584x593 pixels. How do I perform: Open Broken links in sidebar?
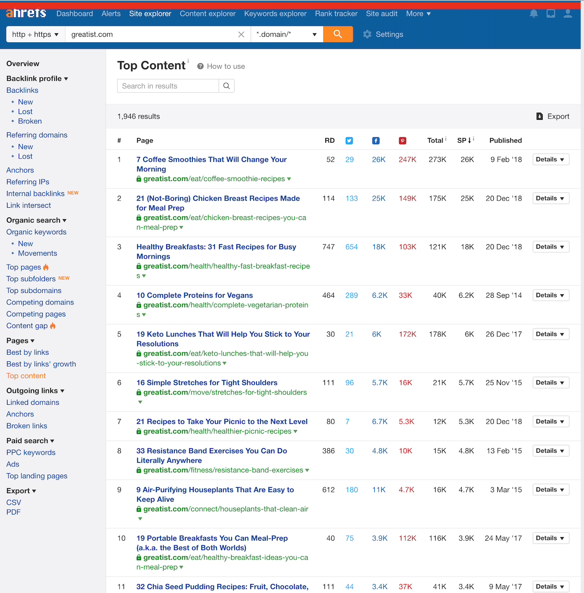[x=27, y=426]
